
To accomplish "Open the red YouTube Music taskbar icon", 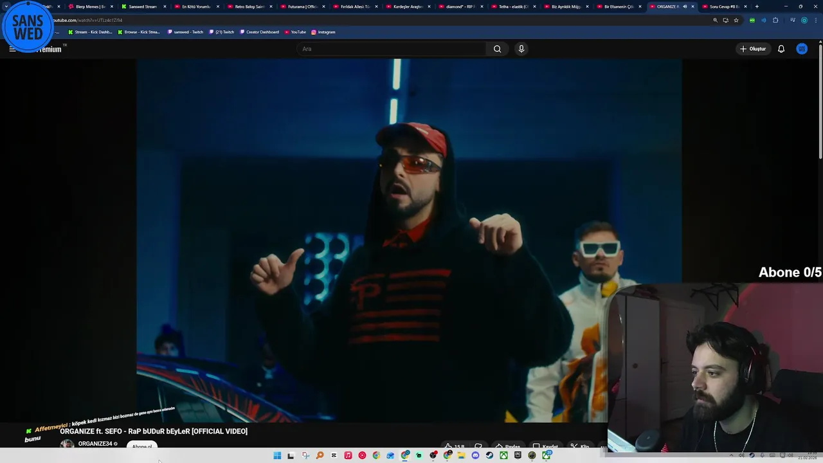I will pos(362,455).
